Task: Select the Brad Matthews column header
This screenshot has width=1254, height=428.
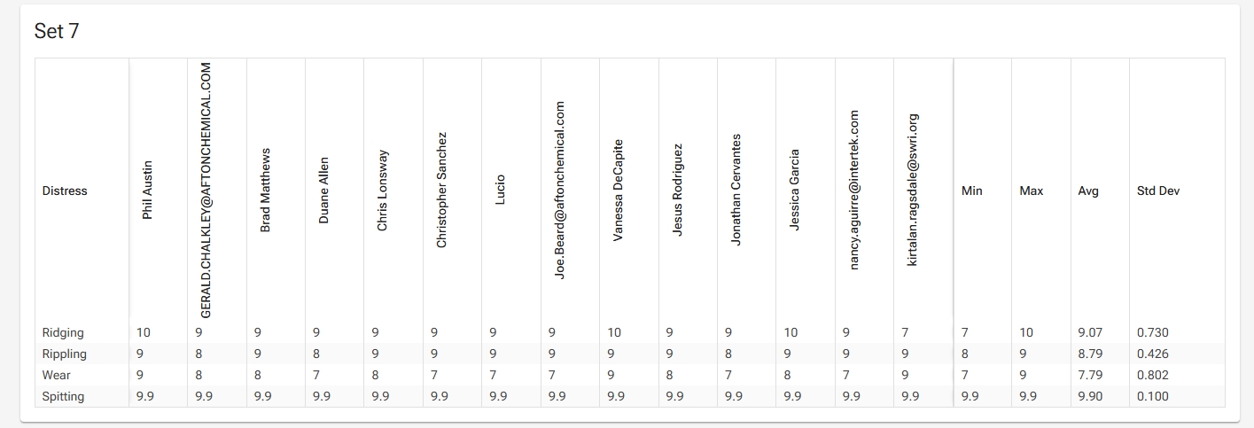Action: [265, 191]
